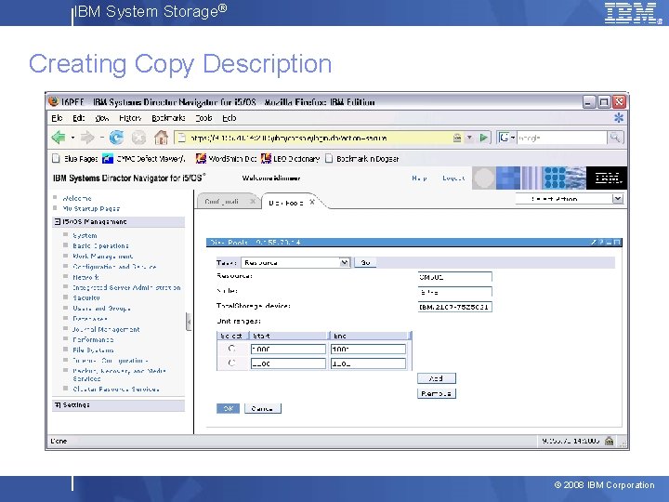Open the Task dropdown showing Resource

[295, 262]
